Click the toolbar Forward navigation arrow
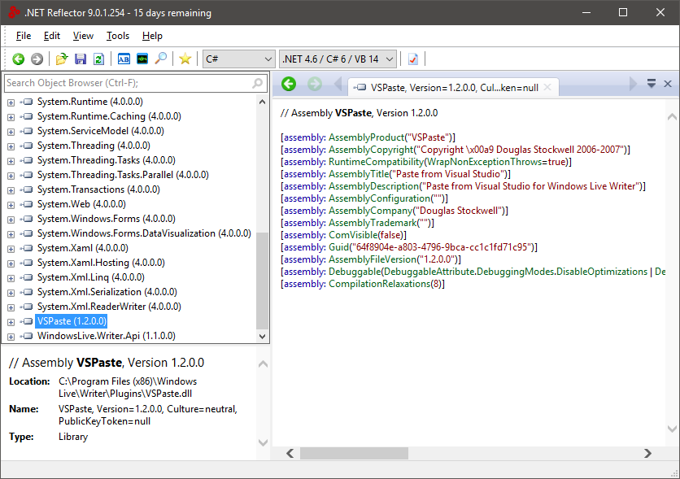This screenshot has height=479, width=680. pos(37,59)
